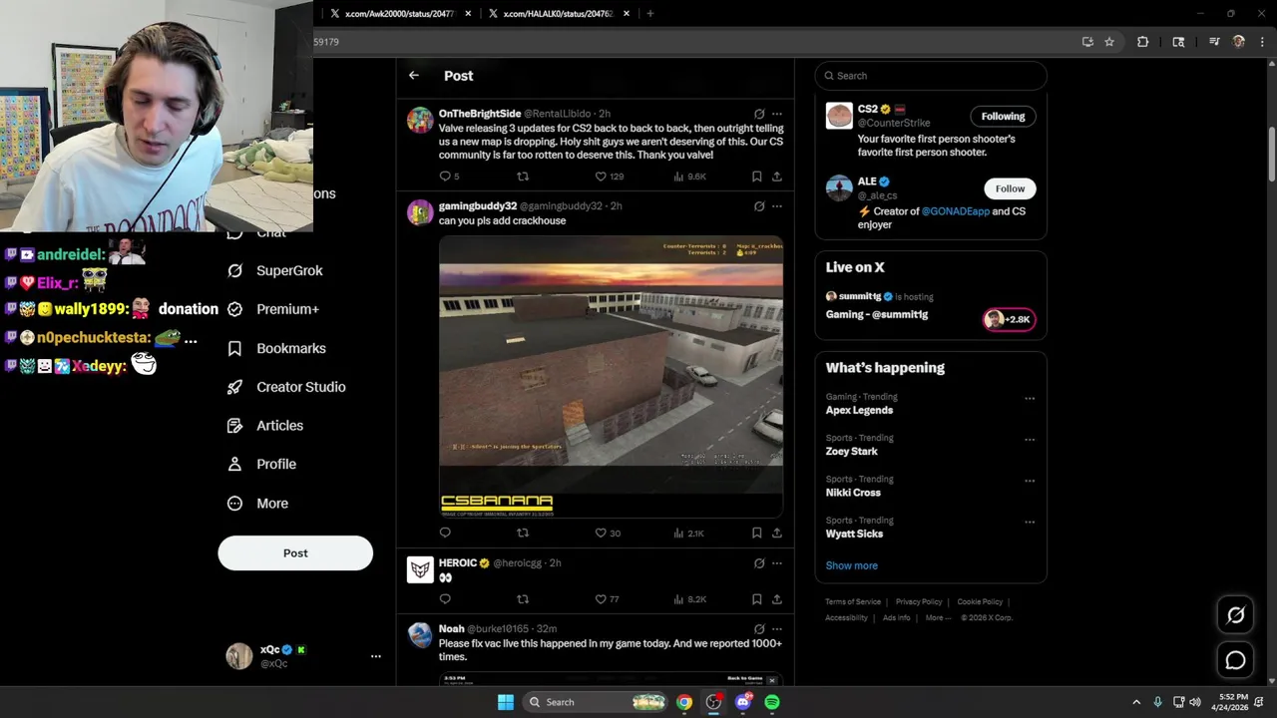The height and width of the screenshot is (718, 1277).
Task: Bookmark OnTheBrightSide's post
Action: coord(757,177)
